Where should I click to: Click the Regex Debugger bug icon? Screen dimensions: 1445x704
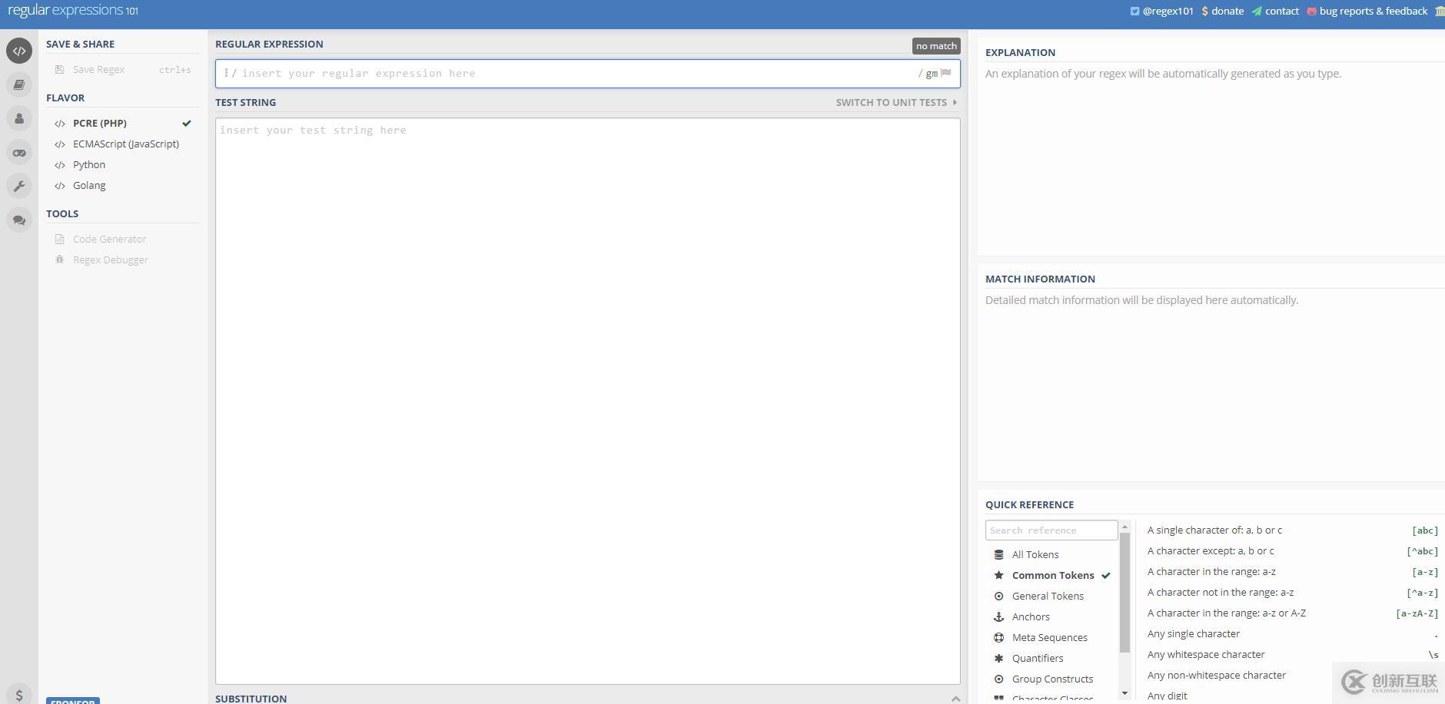[x=60, y=259]
